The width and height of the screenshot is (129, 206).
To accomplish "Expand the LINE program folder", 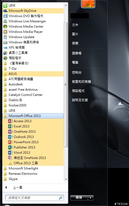I will (33, 110).
